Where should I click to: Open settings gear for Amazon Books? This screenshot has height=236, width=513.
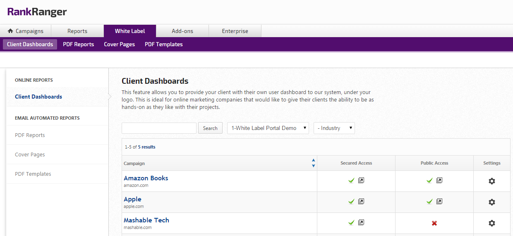(492, 181)
